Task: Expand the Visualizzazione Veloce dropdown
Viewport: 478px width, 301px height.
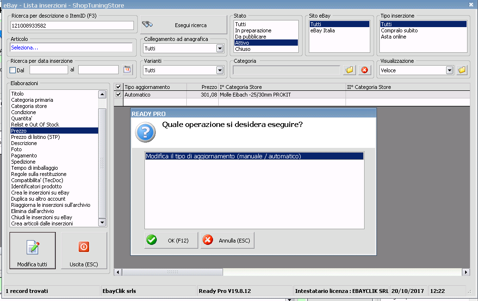Action: click(449, 70)
